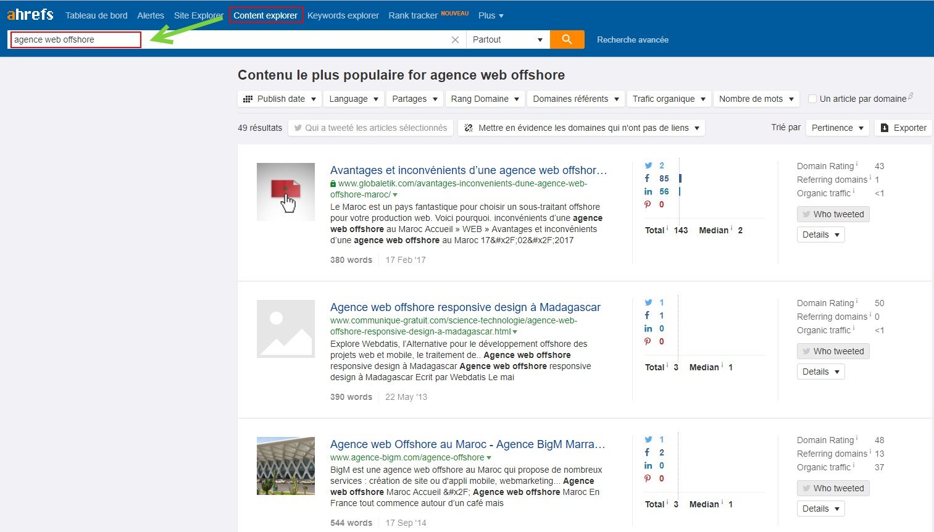Open Trafic organique filter dropdown
Viewport: 934px width, 532px height.
pos(669,99)
